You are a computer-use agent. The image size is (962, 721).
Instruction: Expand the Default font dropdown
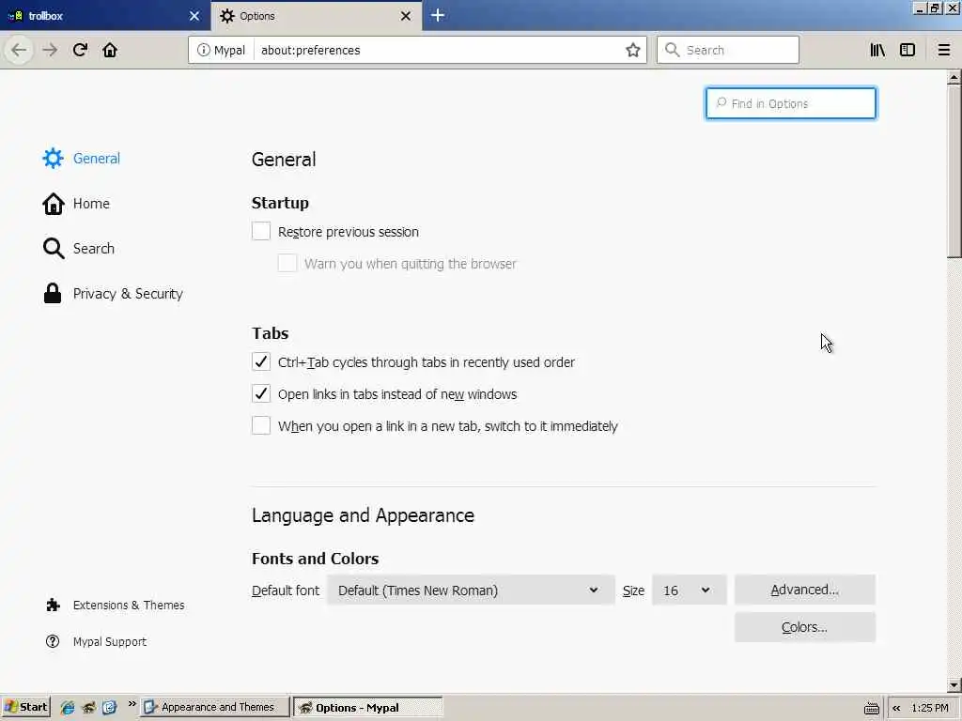[x=471, y=590]
